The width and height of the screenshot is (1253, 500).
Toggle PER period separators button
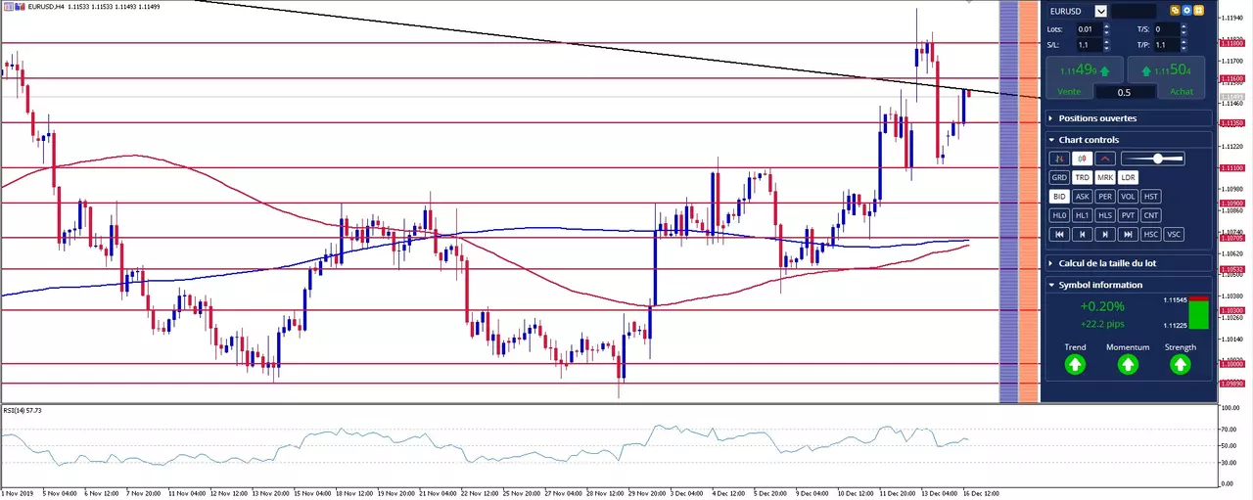(1105, 197)
